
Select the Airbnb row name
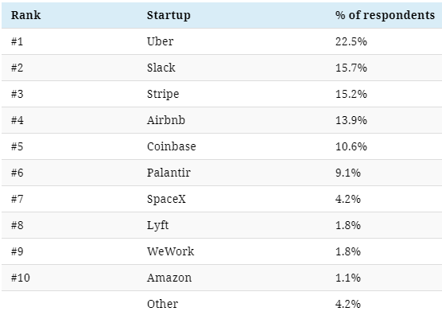point(166,120)
